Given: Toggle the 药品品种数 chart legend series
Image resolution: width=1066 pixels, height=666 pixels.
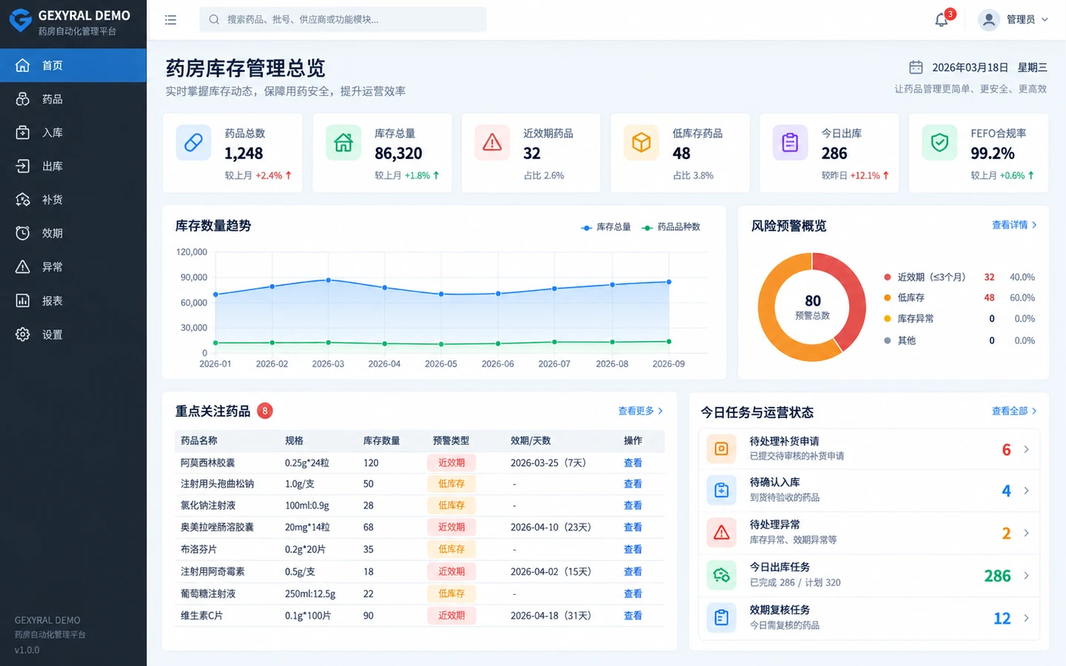Looking at the screenshot, I should click(x=671, y=227).
